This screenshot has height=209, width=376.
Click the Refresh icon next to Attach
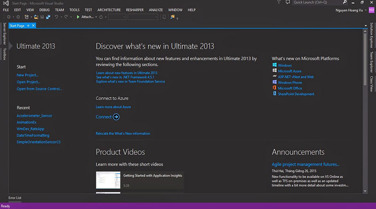(101, 17)
